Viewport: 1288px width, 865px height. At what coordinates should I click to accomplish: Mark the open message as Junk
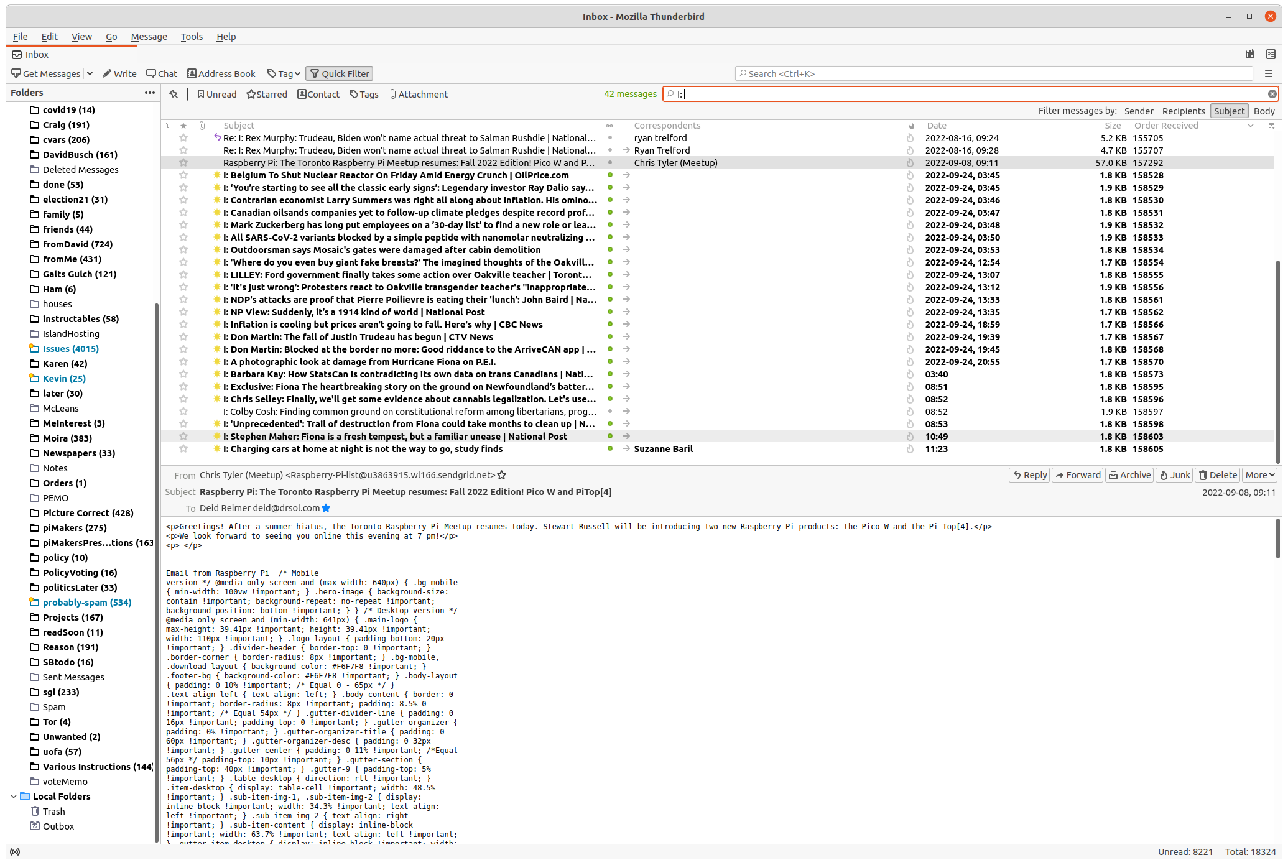tap(1175, 475)
